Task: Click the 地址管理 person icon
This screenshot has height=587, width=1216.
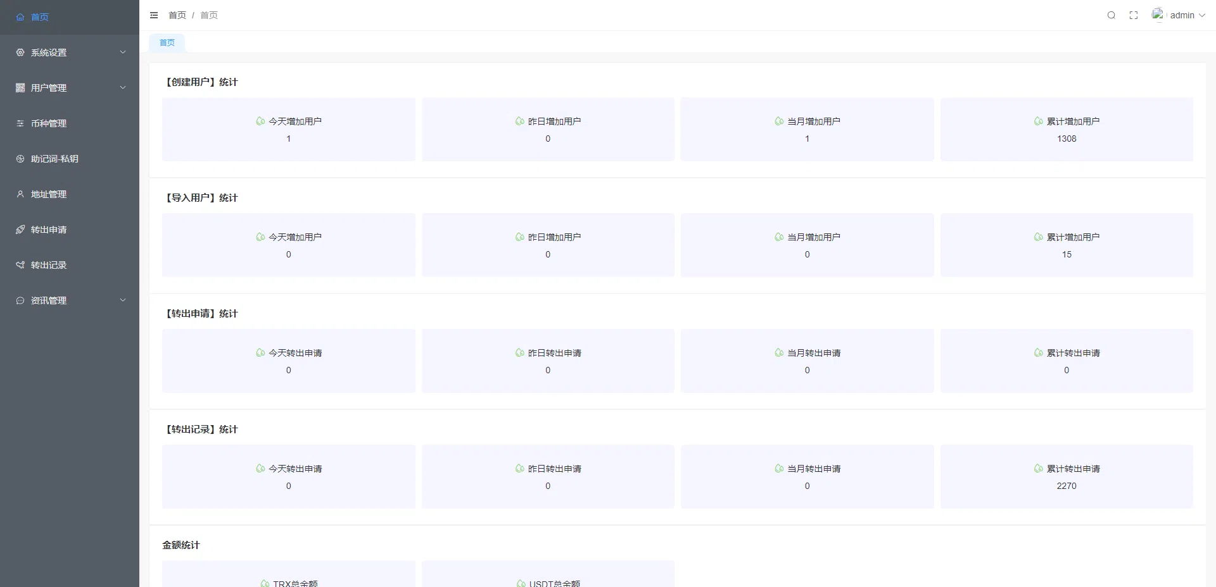Action: click(20, 194)
